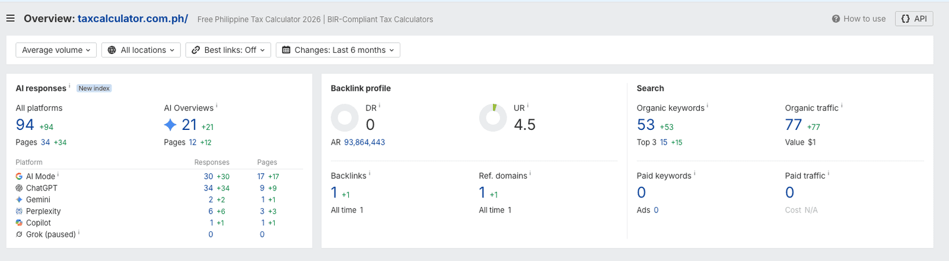Viewport: 949px width, 261px height.
Task: Open All platforms value 94
Action: tap(25, 125)
